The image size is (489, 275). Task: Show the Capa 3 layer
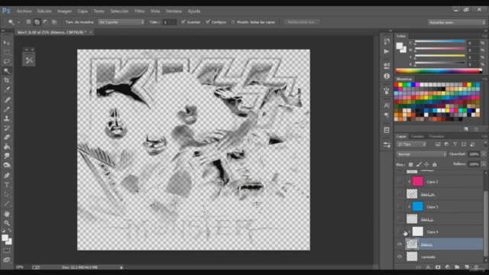click(x=400, y=206)
